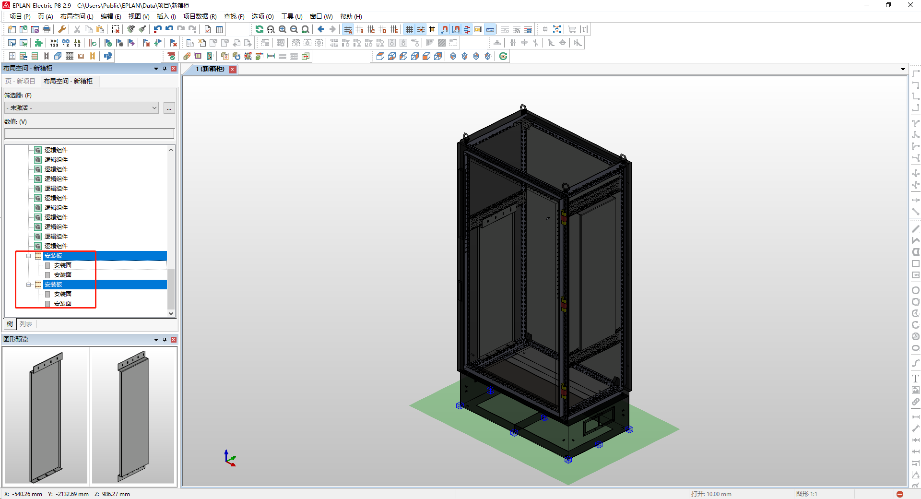The height and width of the screenshot is (499, 921).
Task: Pin the 图形预览 panel open
Action: pos(165,339)
